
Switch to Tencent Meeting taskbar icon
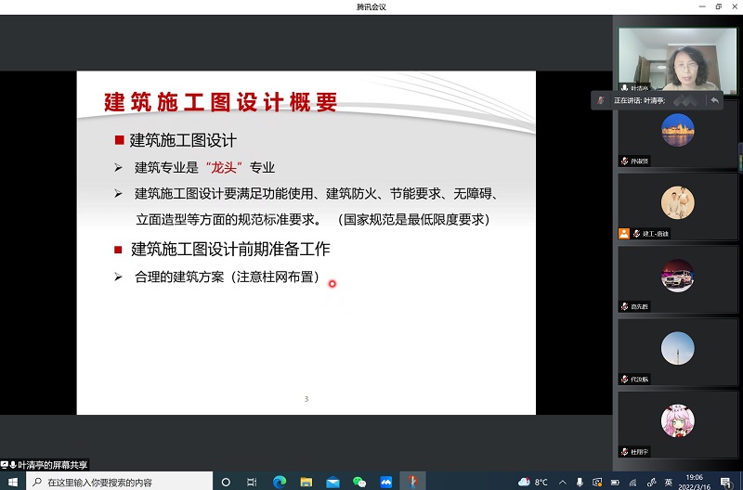pos(385,482)
